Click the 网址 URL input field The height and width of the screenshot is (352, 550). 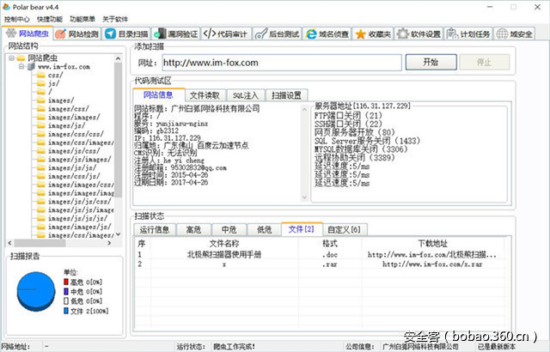click(282, 63)
